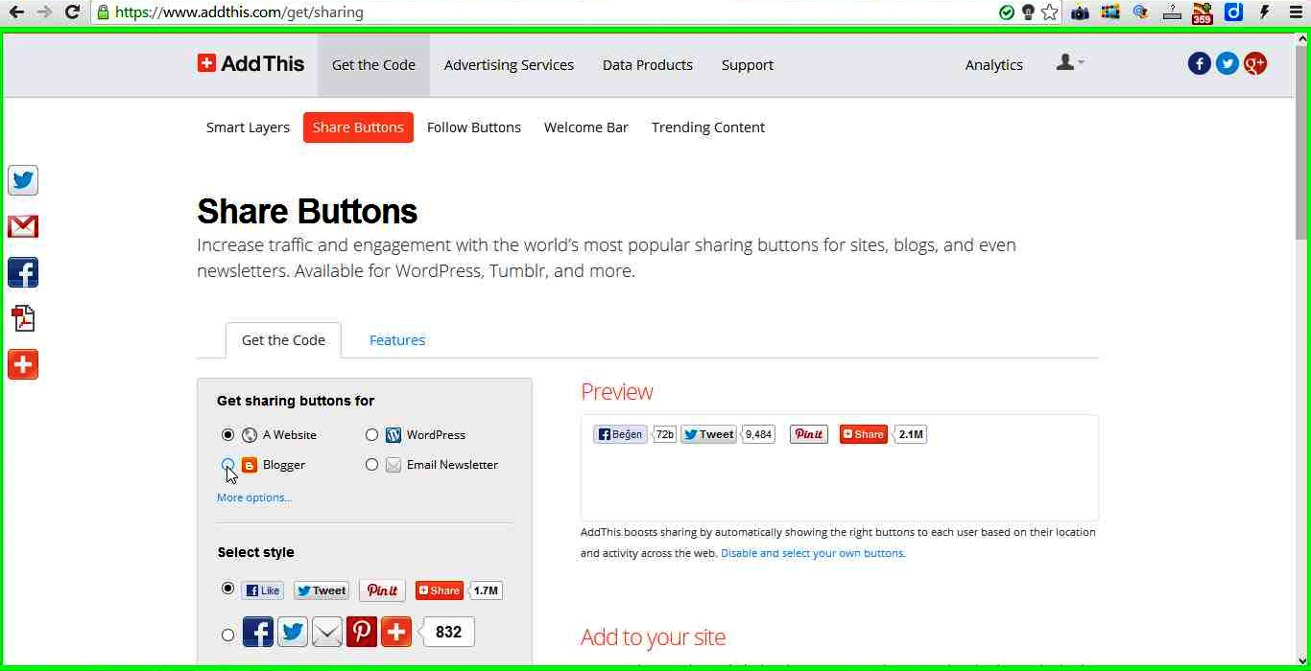Click preview Pinit button
The height and width of the screenshot is (671, 1311).
(x=809, y=434)
